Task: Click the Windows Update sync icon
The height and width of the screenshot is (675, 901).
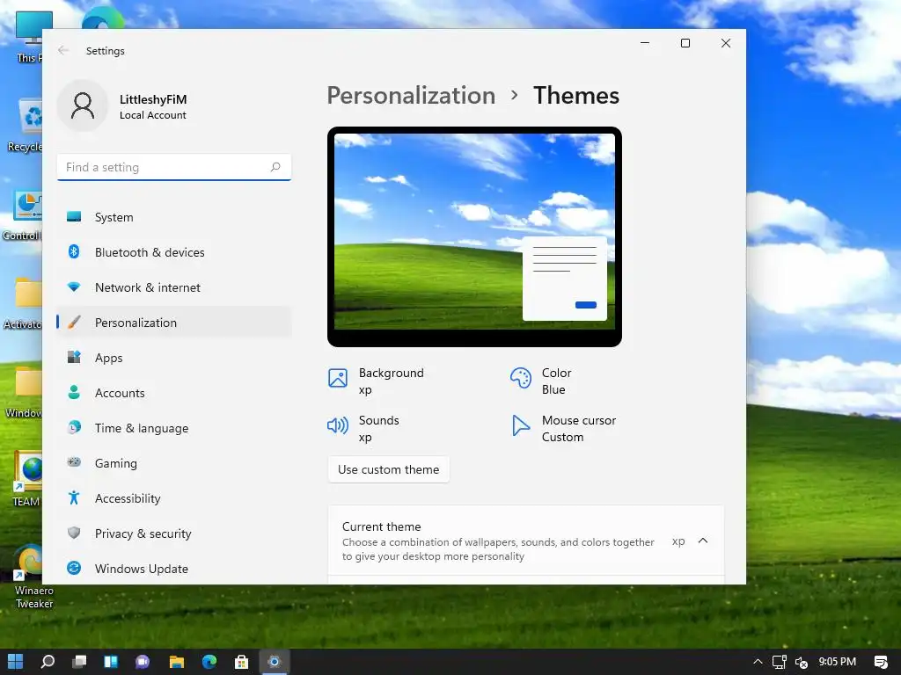Action: tap(74, 568)
